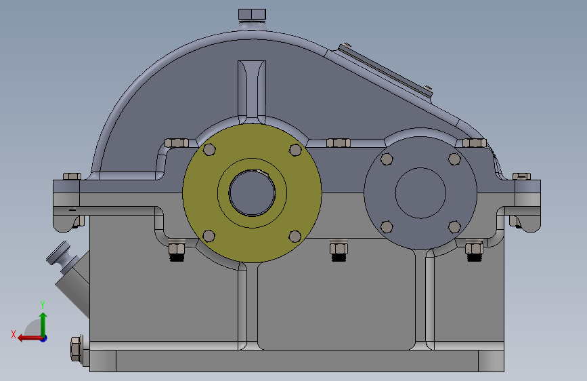
Task: Select the center circular boss of the gray cover
Action: [420, 193]
